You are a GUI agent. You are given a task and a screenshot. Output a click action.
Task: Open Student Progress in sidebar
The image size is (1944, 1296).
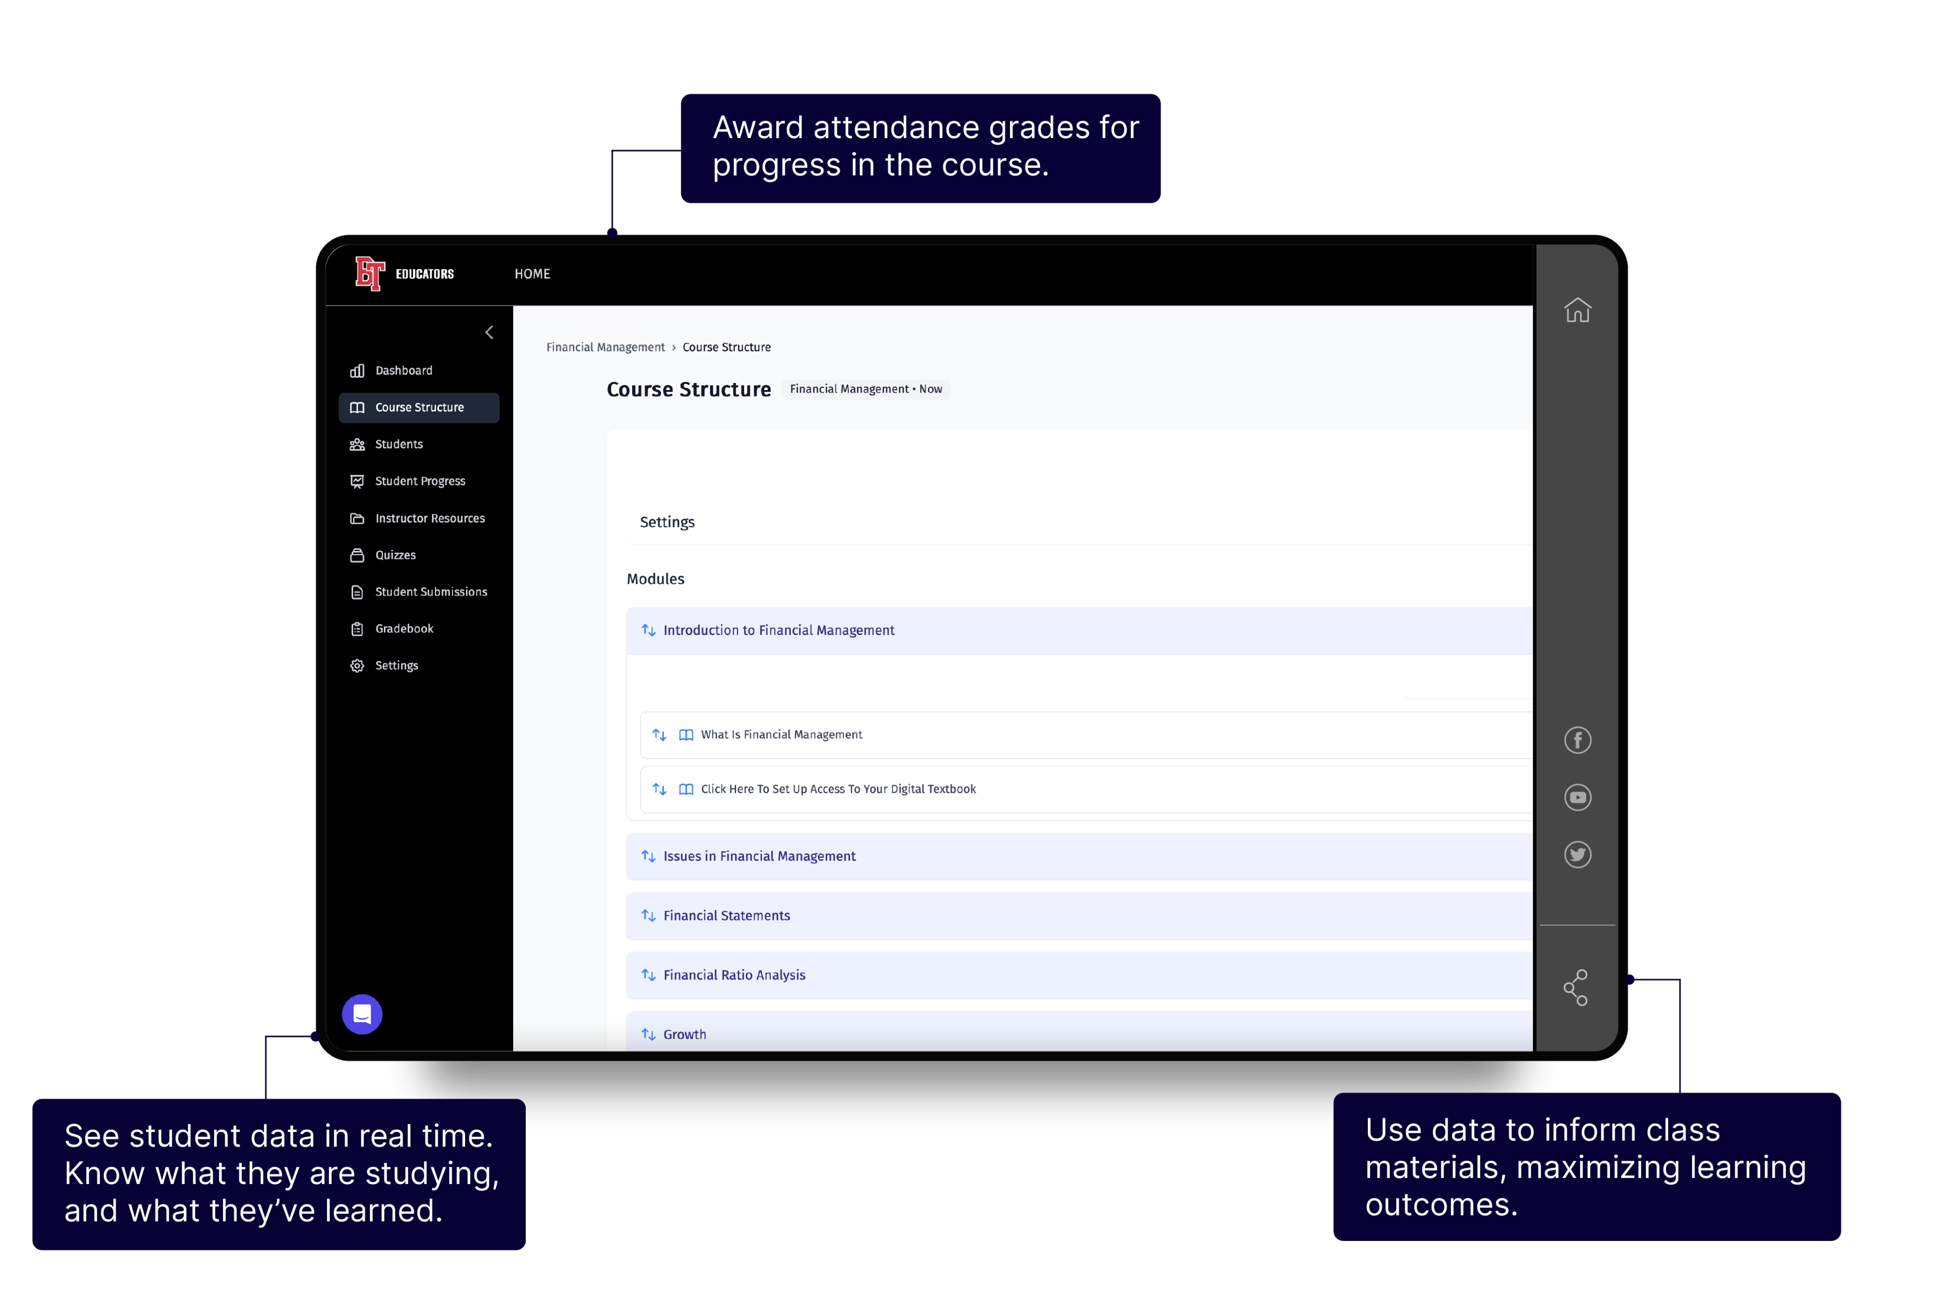[x=420, y=481]
